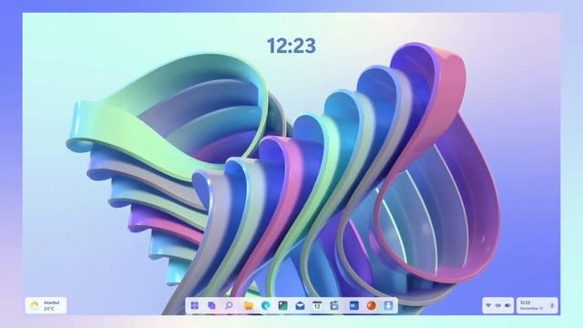Launch Microsoft Word from taskbar
This screenshot has height=328, width=583.
pos(354,306)
